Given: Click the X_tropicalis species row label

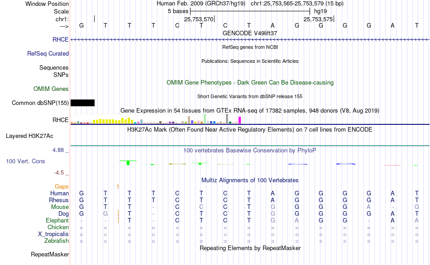Looking at the screenshot, I should click(x=53, y=234).
